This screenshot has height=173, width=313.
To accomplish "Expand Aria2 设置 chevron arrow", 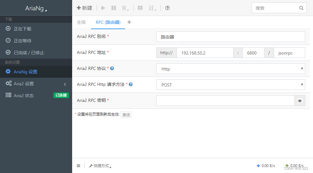I will (x=65, y=84).
